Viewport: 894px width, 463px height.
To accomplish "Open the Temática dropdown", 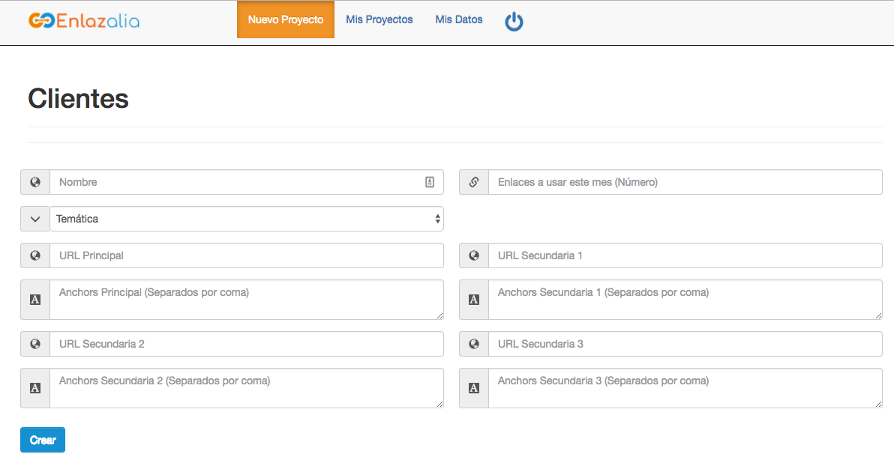I will (x=246, y=219).
